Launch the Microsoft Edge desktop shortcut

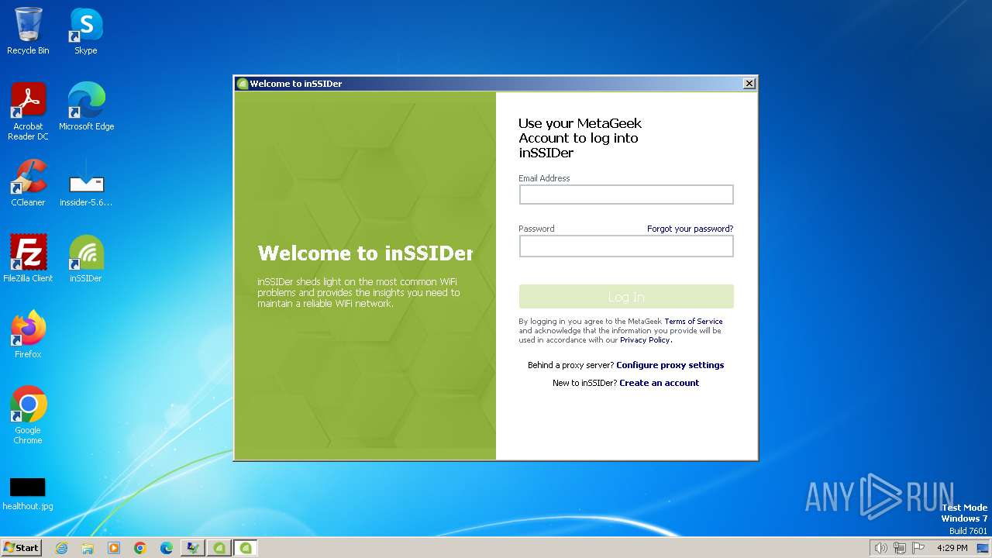pos(86,107)
